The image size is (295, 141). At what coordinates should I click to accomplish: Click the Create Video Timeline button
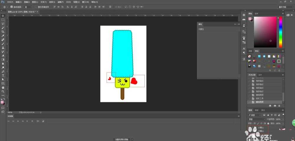coord(122,139)
